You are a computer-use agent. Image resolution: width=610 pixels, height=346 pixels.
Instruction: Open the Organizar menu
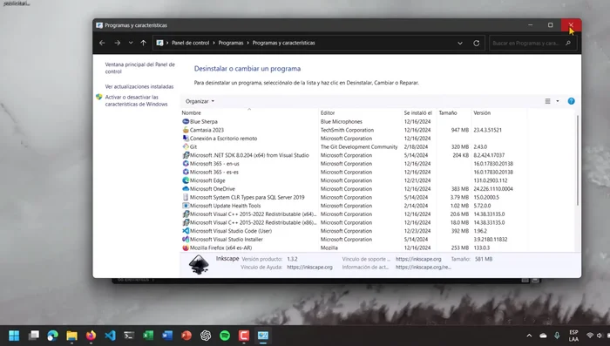click(x=200, y=101)
